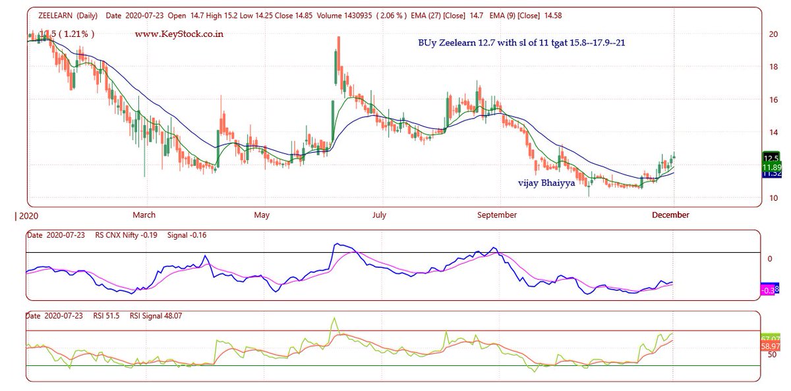Select the September axis label
Image resolution: width=791 pixels, height=391 pixels.
[496, 215]
